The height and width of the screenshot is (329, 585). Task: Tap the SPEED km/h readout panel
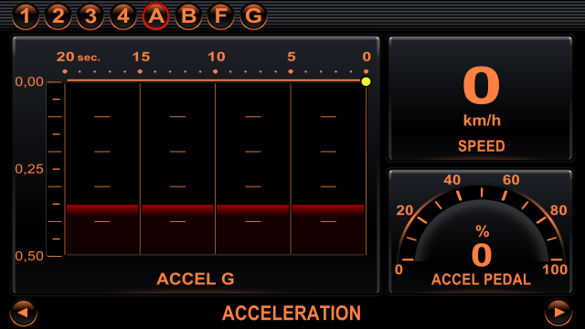tap(481, 99)
